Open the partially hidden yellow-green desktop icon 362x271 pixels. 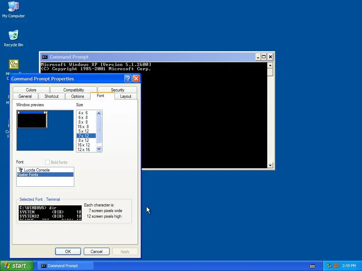pyautogui.click(x=14, y=64)
